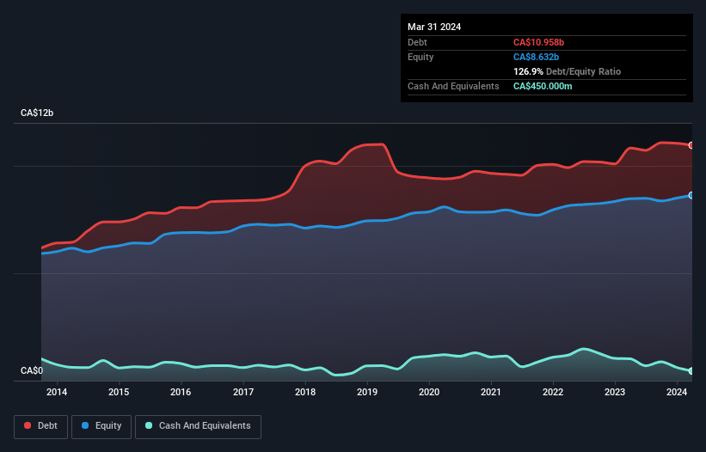Image resolution: width=706 pixels, height=452 pixels.
Task: Select the 2016 label on the x-axis
Action: (181, 392)
